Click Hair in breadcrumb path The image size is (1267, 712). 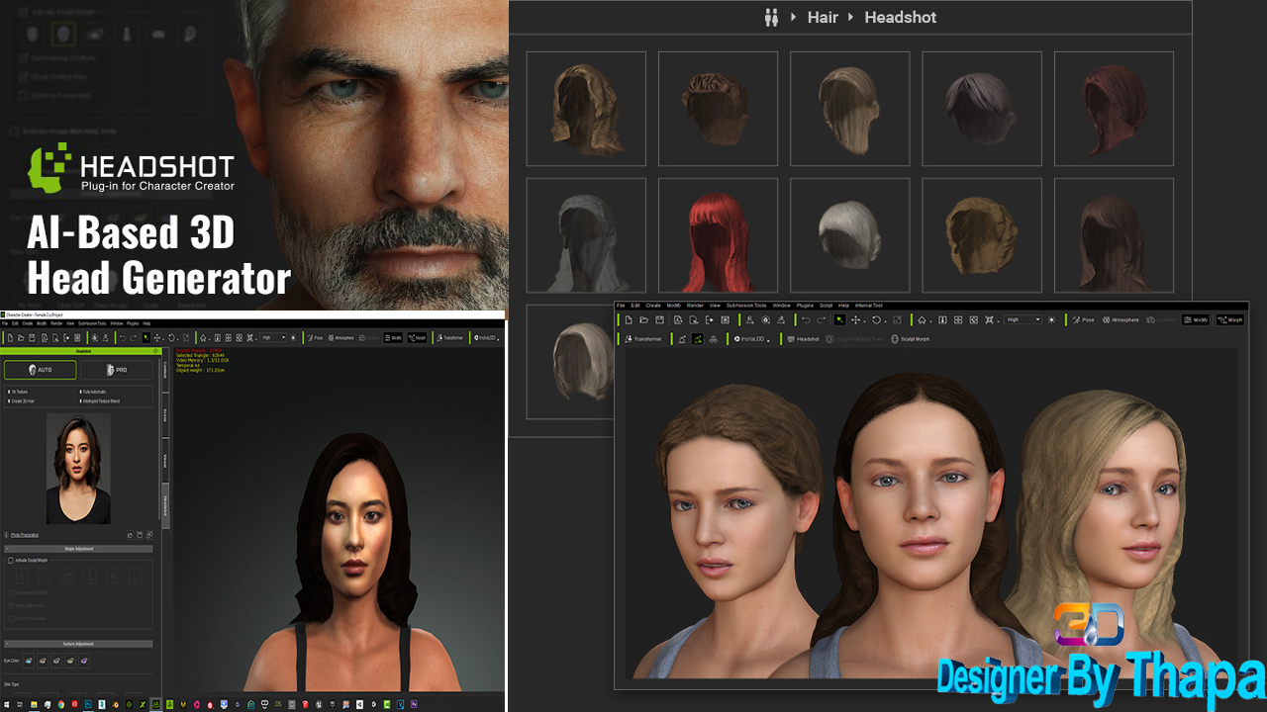pos(823,17)
